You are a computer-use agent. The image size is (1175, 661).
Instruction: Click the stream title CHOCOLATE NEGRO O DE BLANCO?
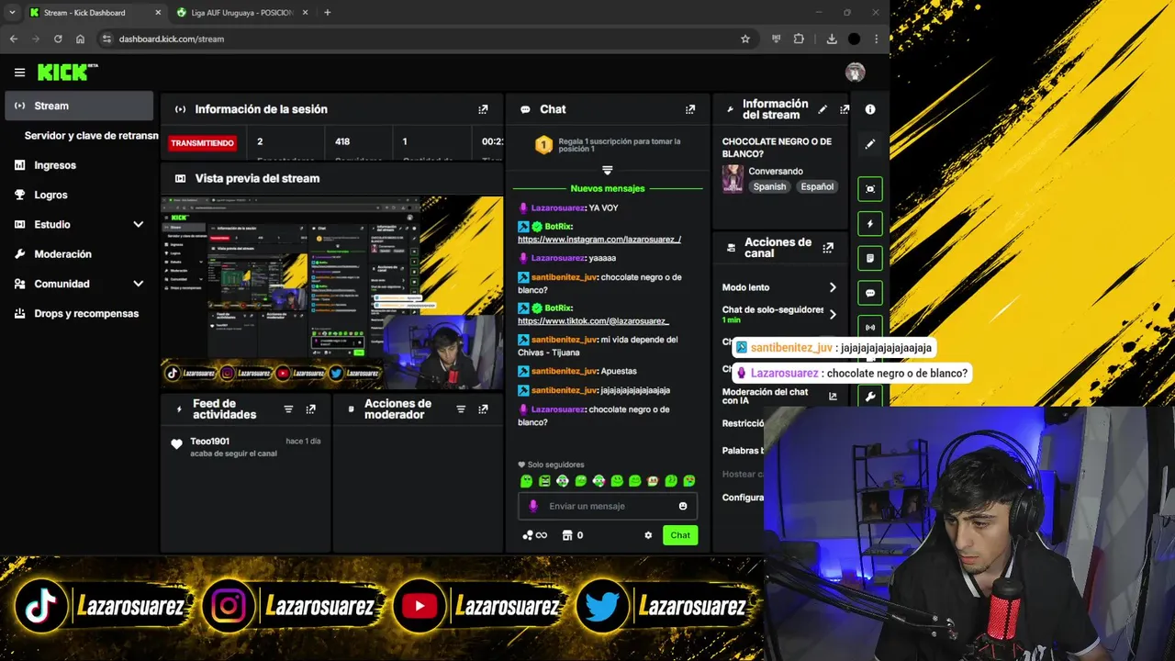point(777,148)
